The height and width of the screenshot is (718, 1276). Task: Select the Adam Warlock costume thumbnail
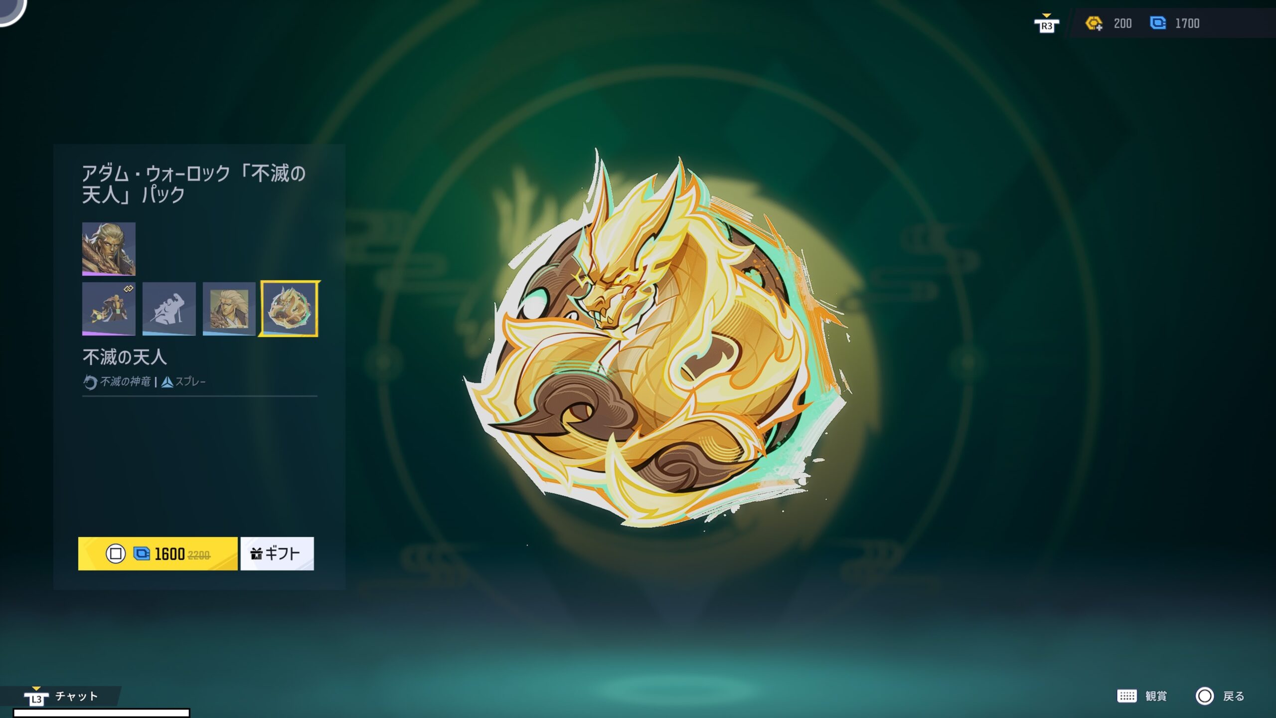pyautogui.click(x=109, y=249)
